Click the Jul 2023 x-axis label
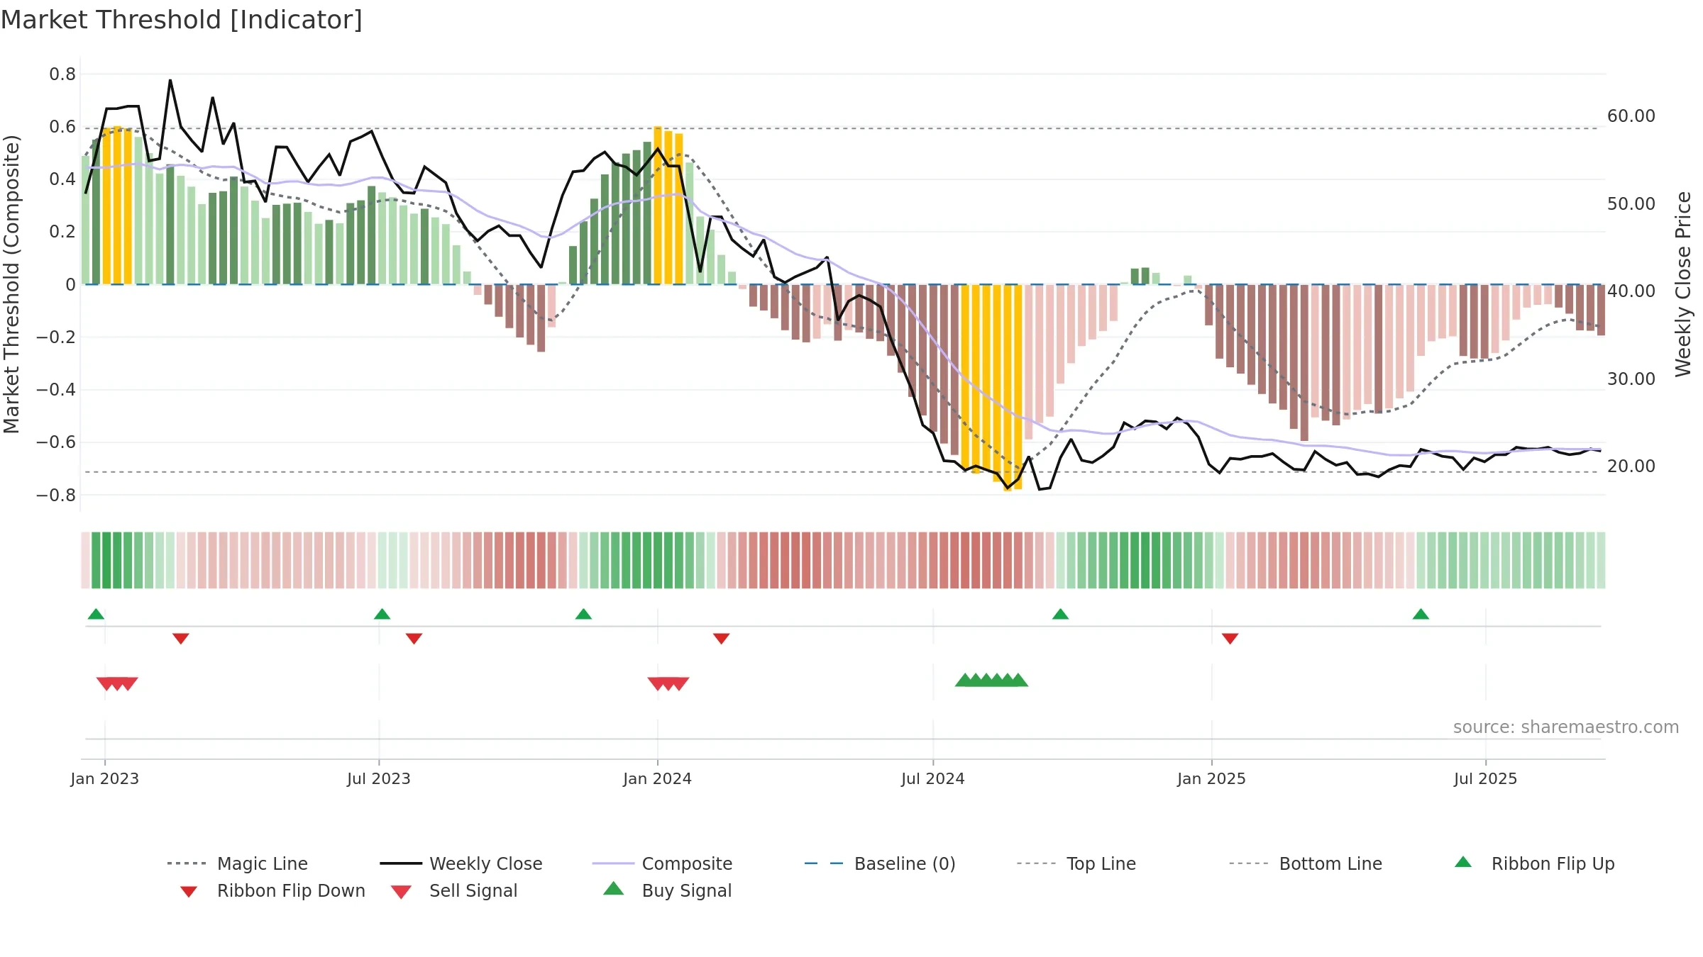This screenshot has height=957, width=1703. pyautogui.click(x=379, y=778)
